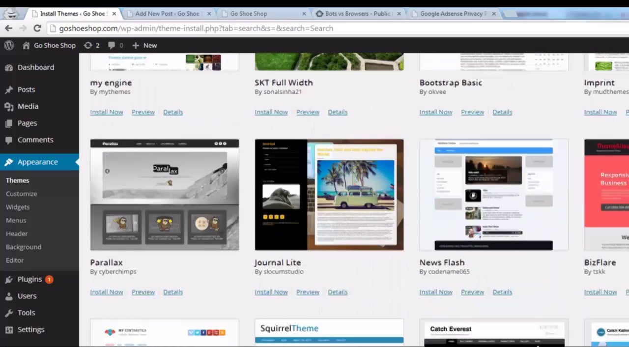Close the Install Themes browser tab

point(114,14)
